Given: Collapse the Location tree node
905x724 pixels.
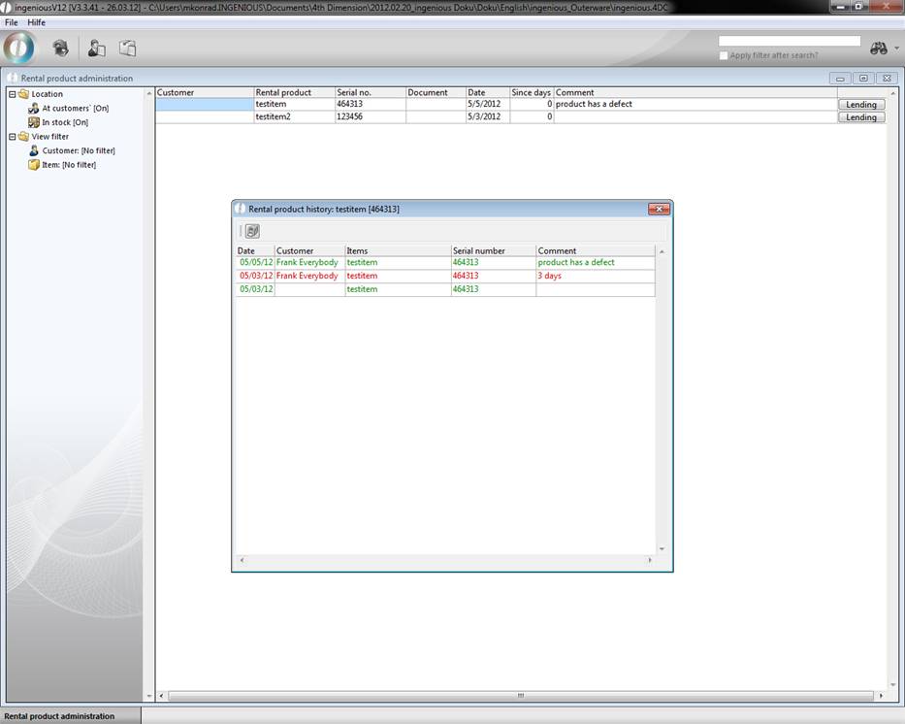Looking at the screenshot, I should coord(13,94).
